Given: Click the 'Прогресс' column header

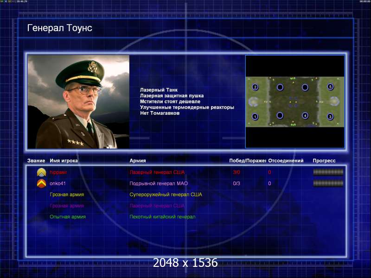Looking at the screenshot, I should [x=324, y=161].
